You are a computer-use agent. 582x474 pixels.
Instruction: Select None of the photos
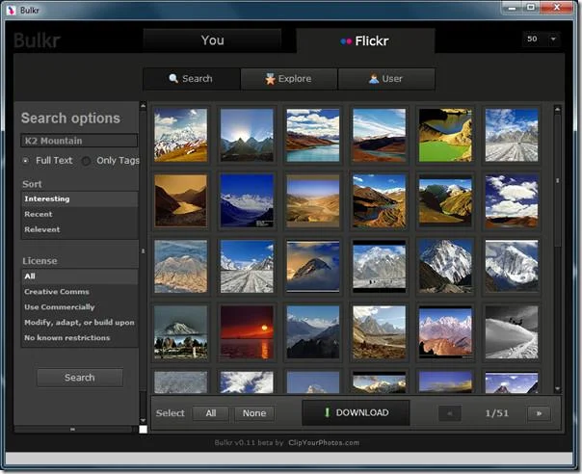[x=254, y=413]
